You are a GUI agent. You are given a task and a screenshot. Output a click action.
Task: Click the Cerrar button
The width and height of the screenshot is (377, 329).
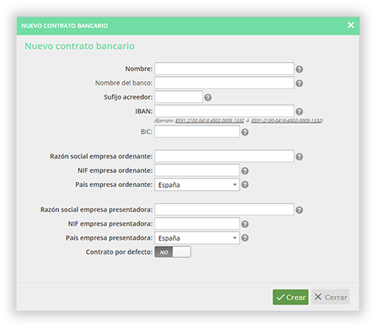point(330,297)
